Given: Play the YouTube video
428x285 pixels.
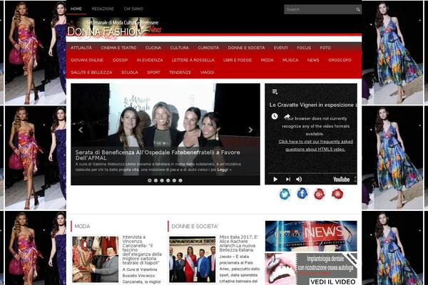Looking at the screenshot, I should pyautogui.click(x=275, y=179).
